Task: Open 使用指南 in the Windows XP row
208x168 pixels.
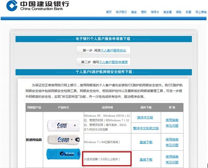Action: [x=172, y=120]
